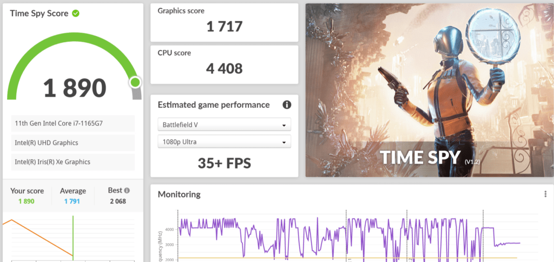The height and width of the screenshot is (262, 554).
Task: Click the 11th Gen Intel Core i7-1165G7 row
Action: (72, 124)
